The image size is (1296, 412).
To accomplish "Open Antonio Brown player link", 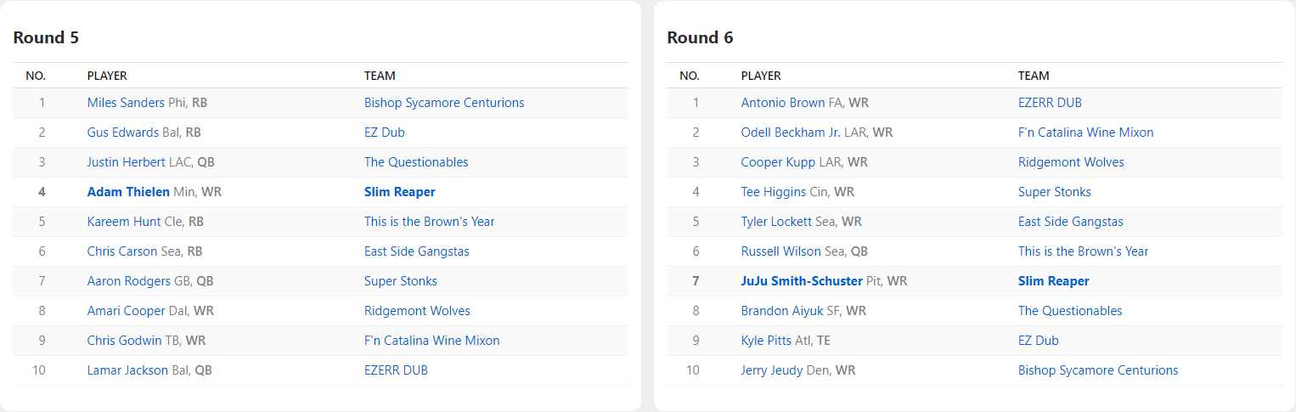I will pos(782,103).
